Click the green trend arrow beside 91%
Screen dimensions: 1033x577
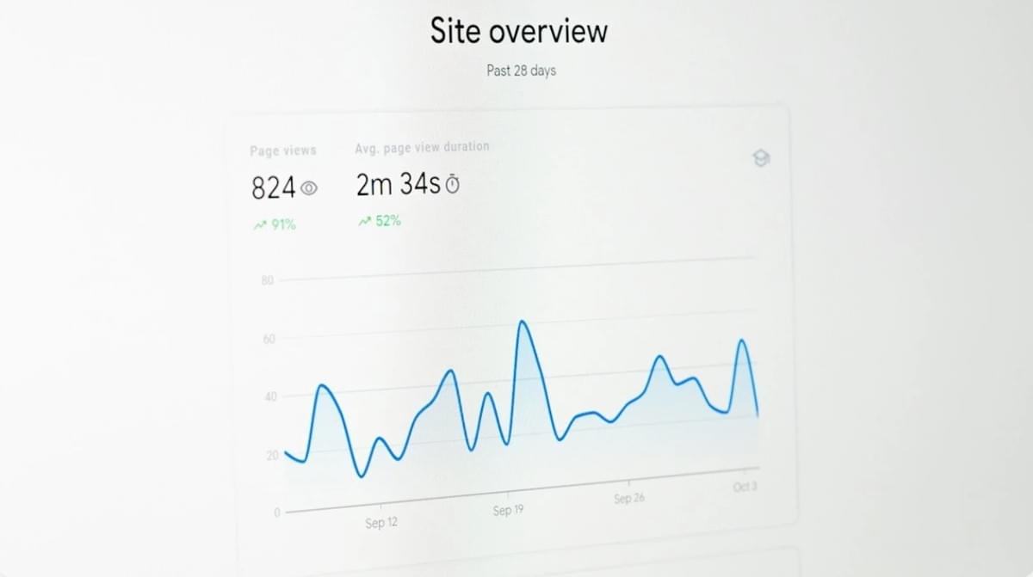(259, 223)
